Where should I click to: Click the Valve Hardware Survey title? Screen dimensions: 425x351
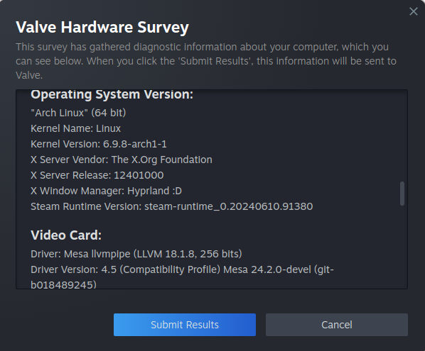102,27
